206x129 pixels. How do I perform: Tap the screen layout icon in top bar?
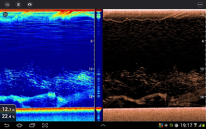[7, 5]
